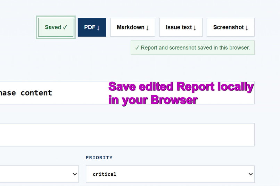
Task: Focus the empty text area below title
Action: click(127, 135)
